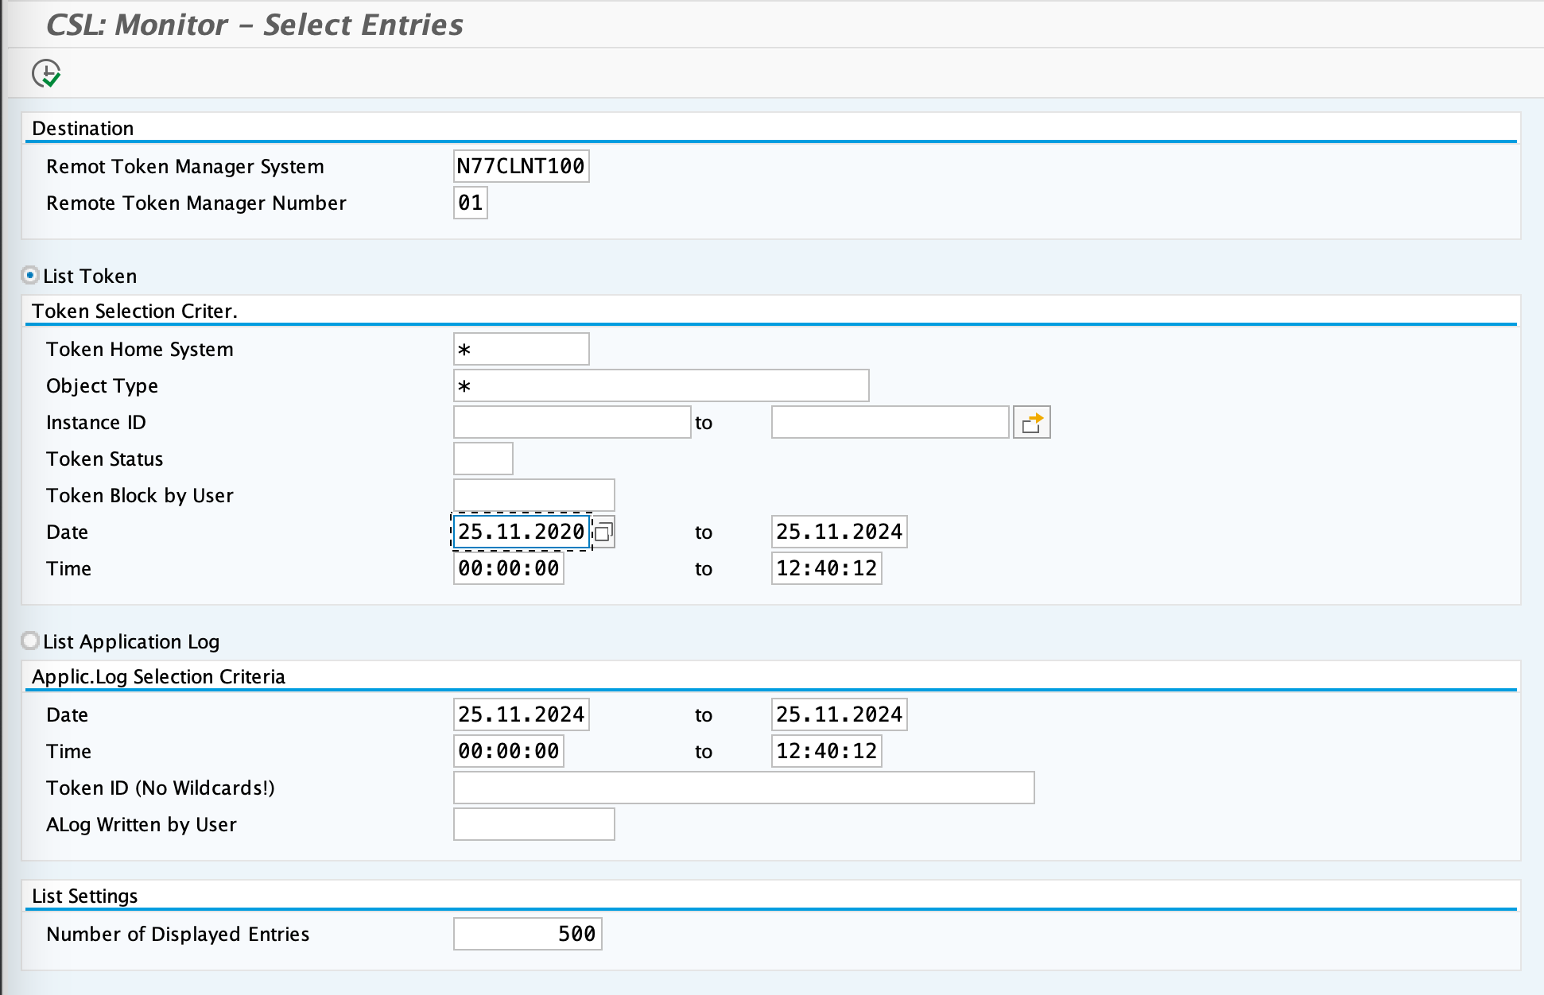Click the Token Home System wildcard field

(x=520, y=348)
